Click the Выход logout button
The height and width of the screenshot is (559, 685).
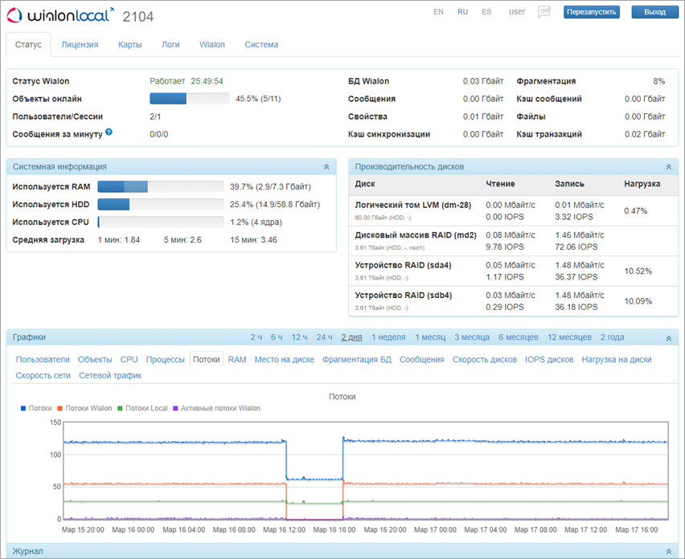[x=654, y=12]
